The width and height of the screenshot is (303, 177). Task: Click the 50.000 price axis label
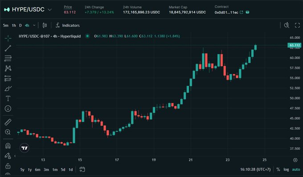[295, 98]
